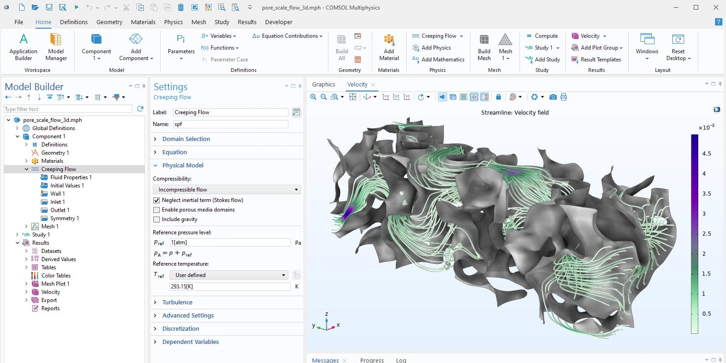Expand the Domain Selection section

point(186,139)
